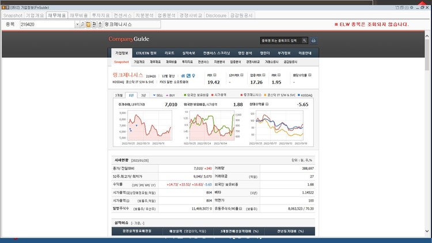Select 이용안내 in navigation bar
Image resolution: width=432 pixels, height=243 pixels.
tap(305, 53)
